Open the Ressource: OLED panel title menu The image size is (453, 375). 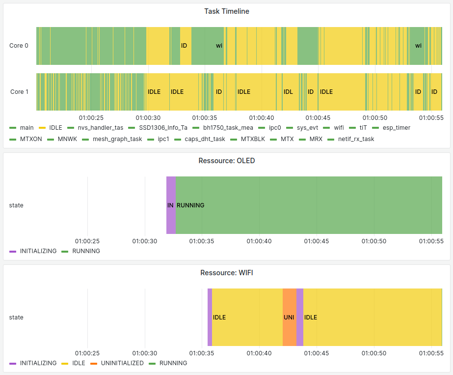pyautogui.click(x=226, y=161)
